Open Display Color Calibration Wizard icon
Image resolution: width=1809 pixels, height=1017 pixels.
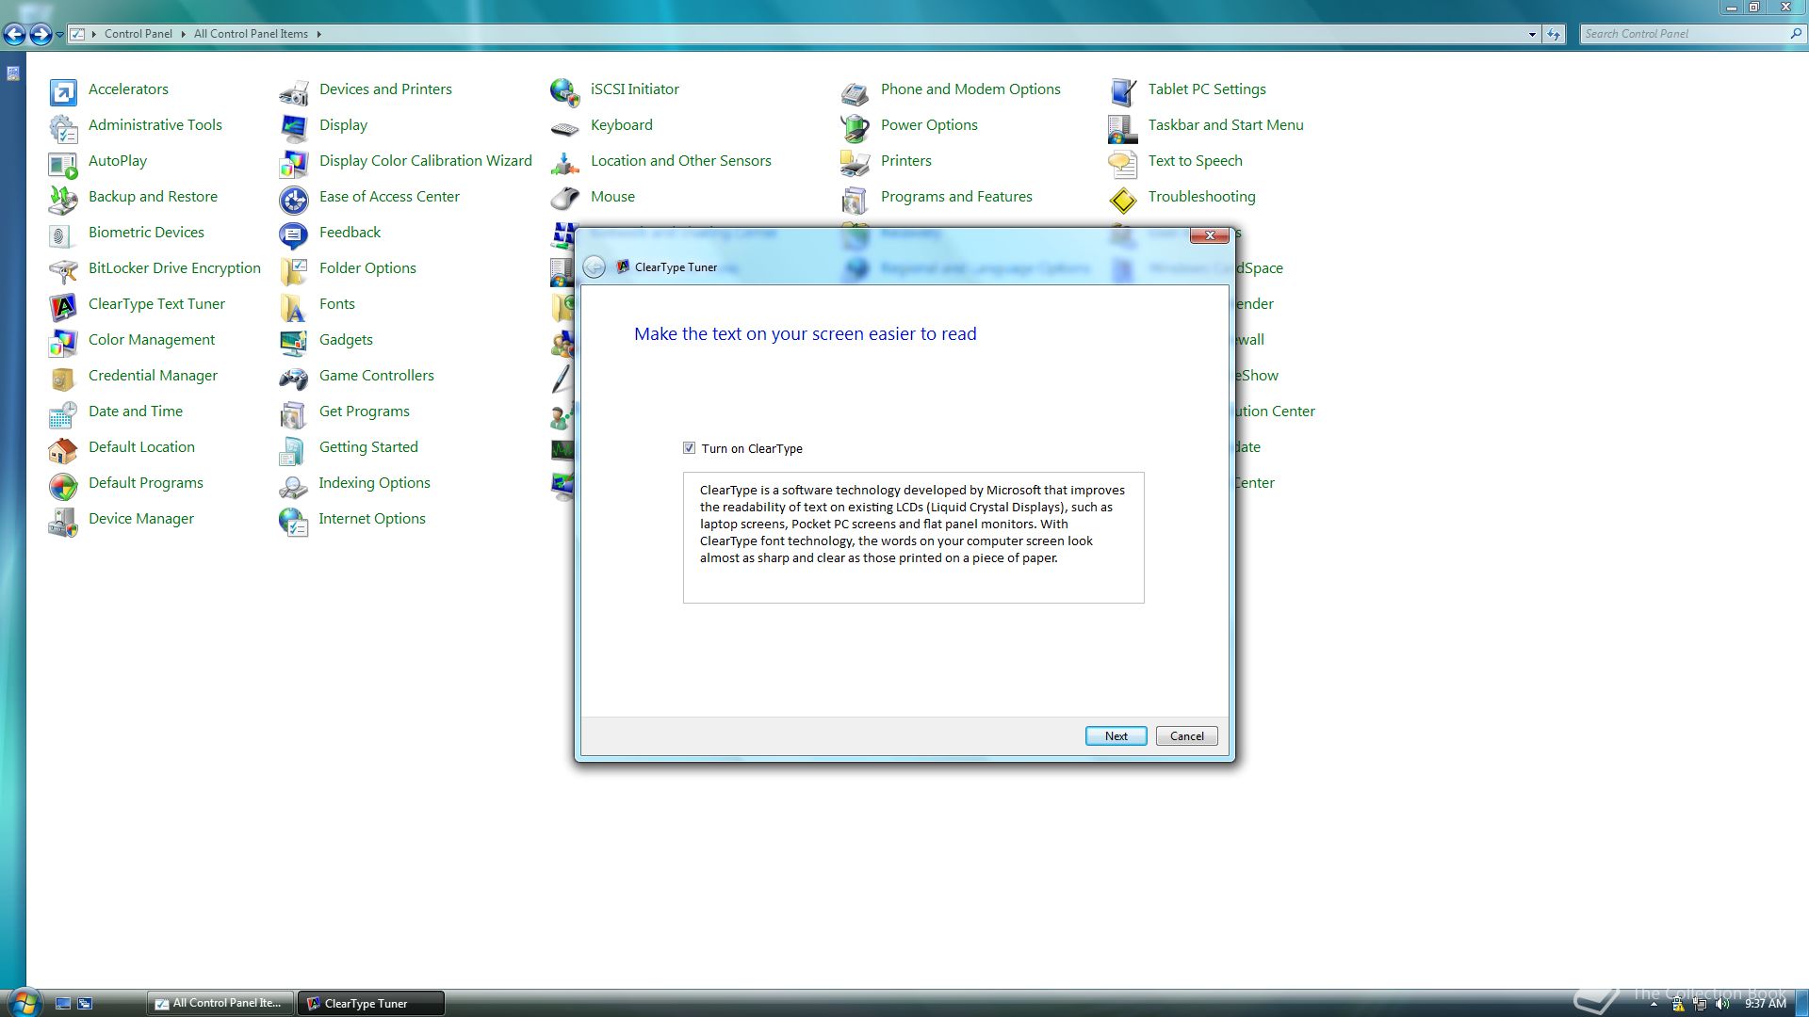pyautogui.click(x=294, y=163)
